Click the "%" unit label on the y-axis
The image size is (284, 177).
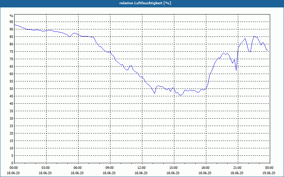tap(11, 16)
